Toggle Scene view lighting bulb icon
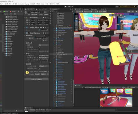138x114 pixels. [136, 12]
